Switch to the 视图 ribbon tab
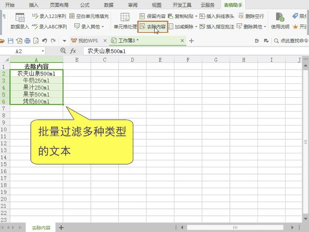The width and height of the screenshot is (309, 232). 156,5
